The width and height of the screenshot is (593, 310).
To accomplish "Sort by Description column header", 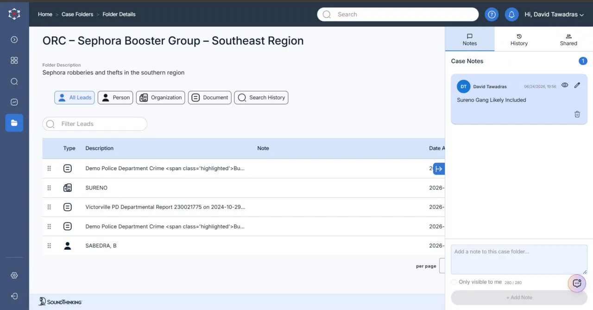I will 100,148.
